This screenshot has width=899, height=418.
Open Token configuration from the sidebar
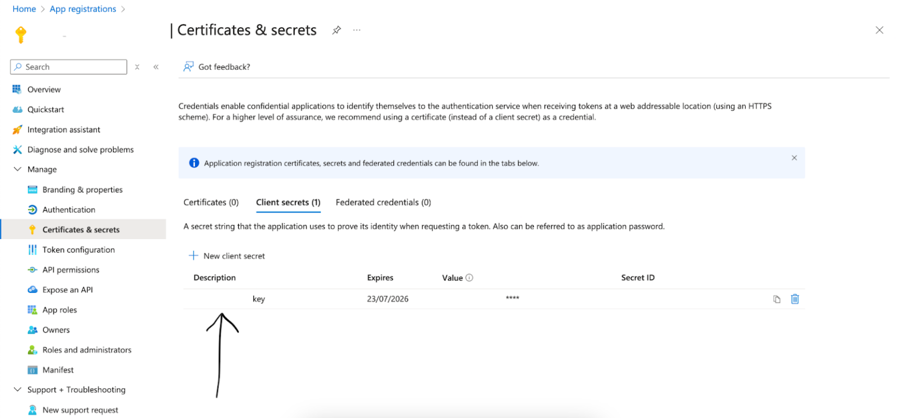pyautogui.click(x=32, y=250)
